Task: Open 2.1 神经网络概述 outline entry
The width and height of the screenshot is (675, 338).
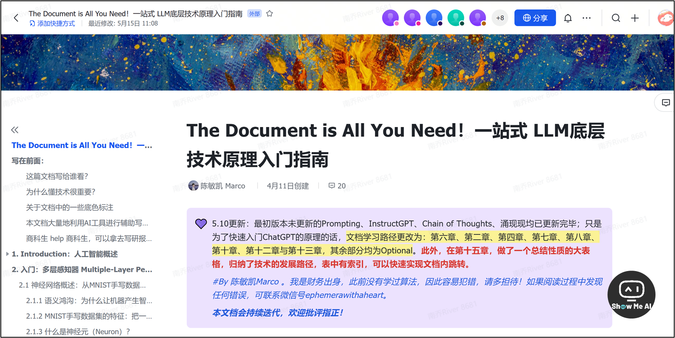Action: 82,285
